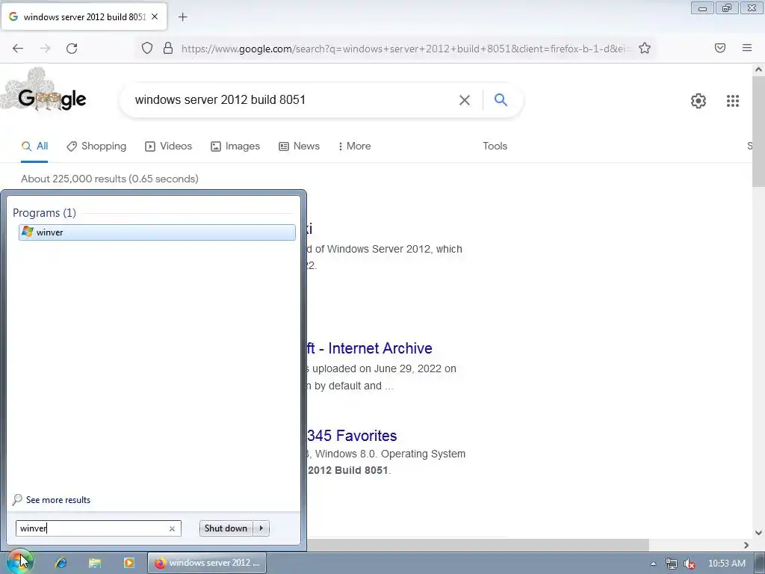Viewport: 765px width, 574px height.
Task: Go back with the browser back arrow
Action: (18, 49)
